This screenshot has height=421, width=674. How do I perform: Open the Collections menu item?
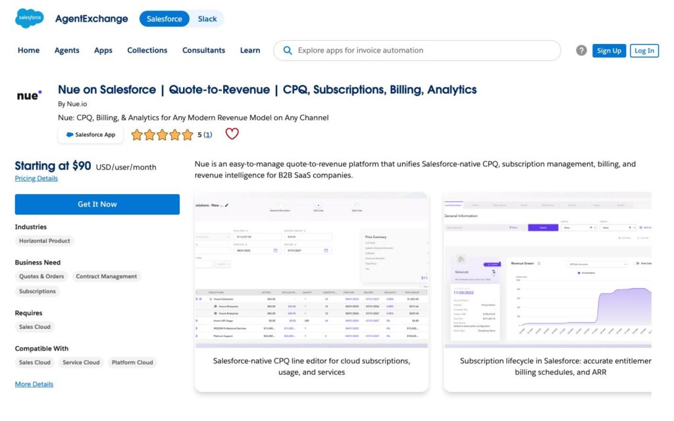click(x=147, y=50)
